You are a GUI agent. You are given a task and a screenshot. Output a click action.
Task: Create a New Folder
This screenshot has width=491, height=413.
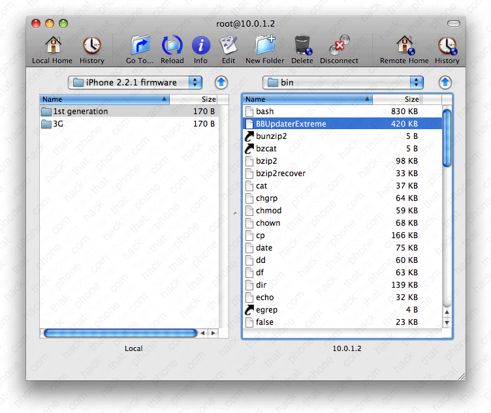pos(264,46)
